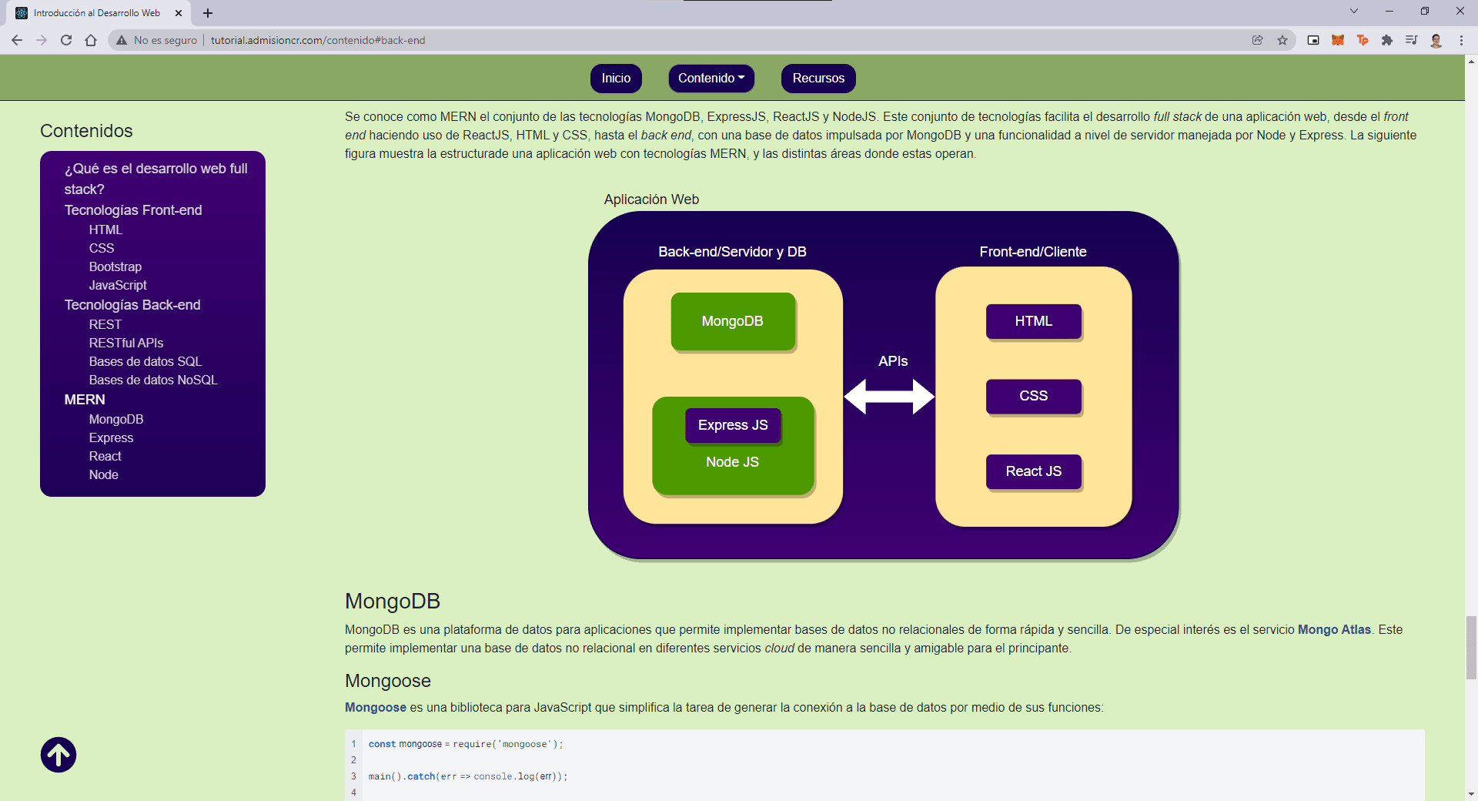Click the page vertical scrollbar thumb

[x=1471, y=647]
